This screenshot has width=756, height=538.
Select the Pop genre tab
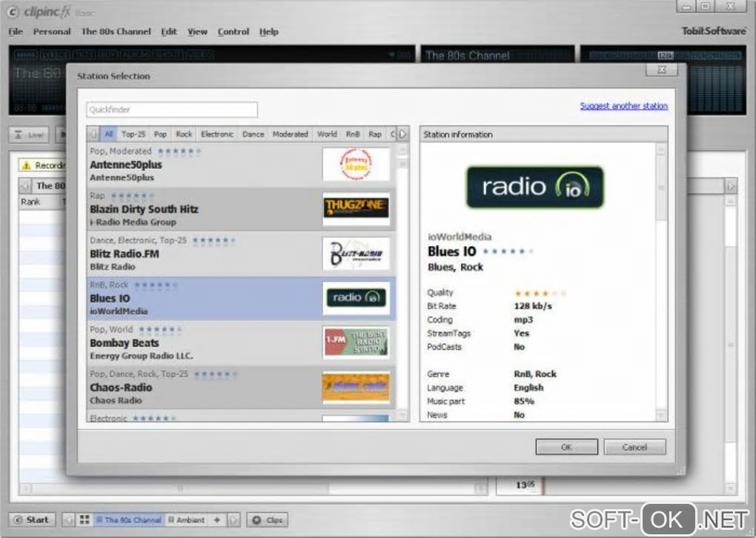pyautogui.click(x=160, y=134)
